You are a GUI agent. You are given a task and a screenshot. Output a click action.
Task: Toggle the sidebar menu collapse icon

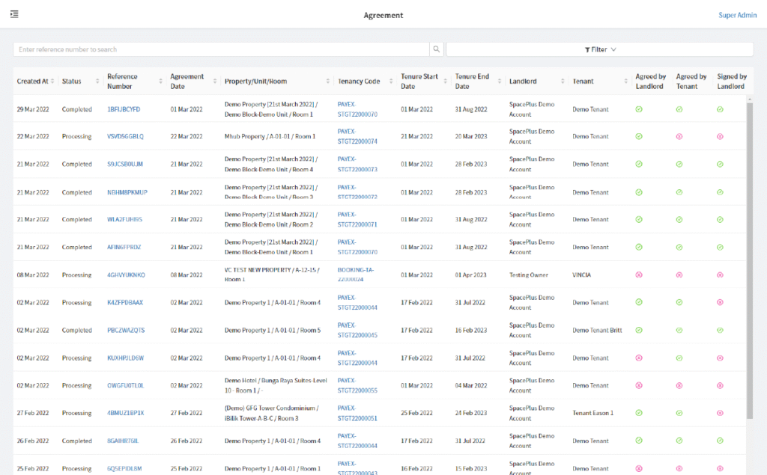coord(14,14)
